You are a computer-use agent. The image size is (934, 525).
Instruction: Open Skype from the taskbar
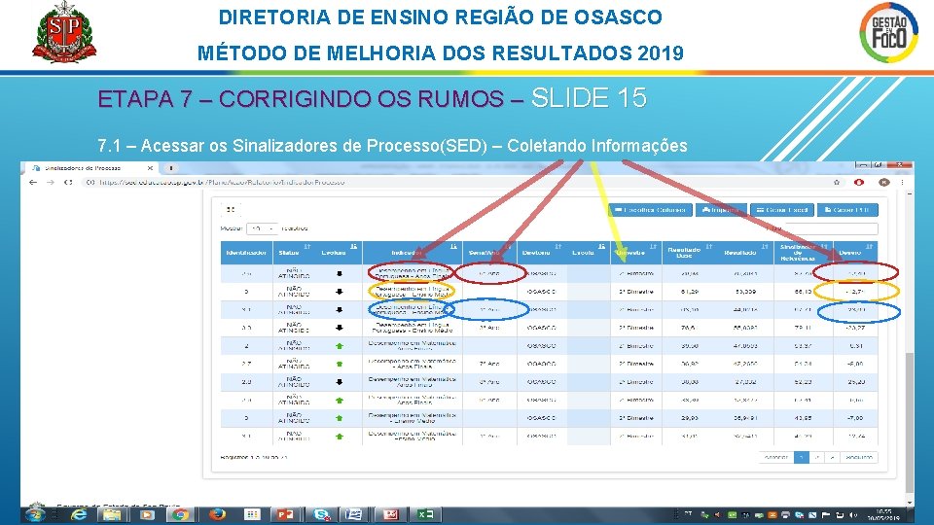322,515
